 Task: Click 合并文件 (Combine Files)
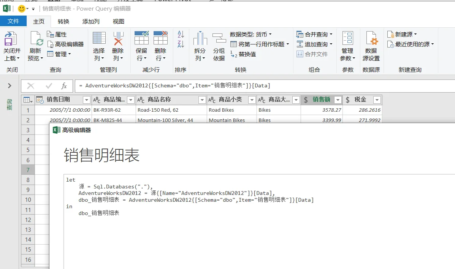click(x=312, y=54)
